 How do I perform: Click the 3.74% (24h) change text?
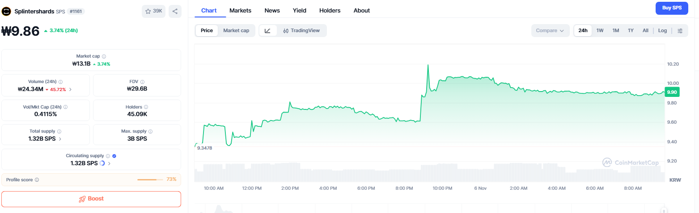click(63, 31)
